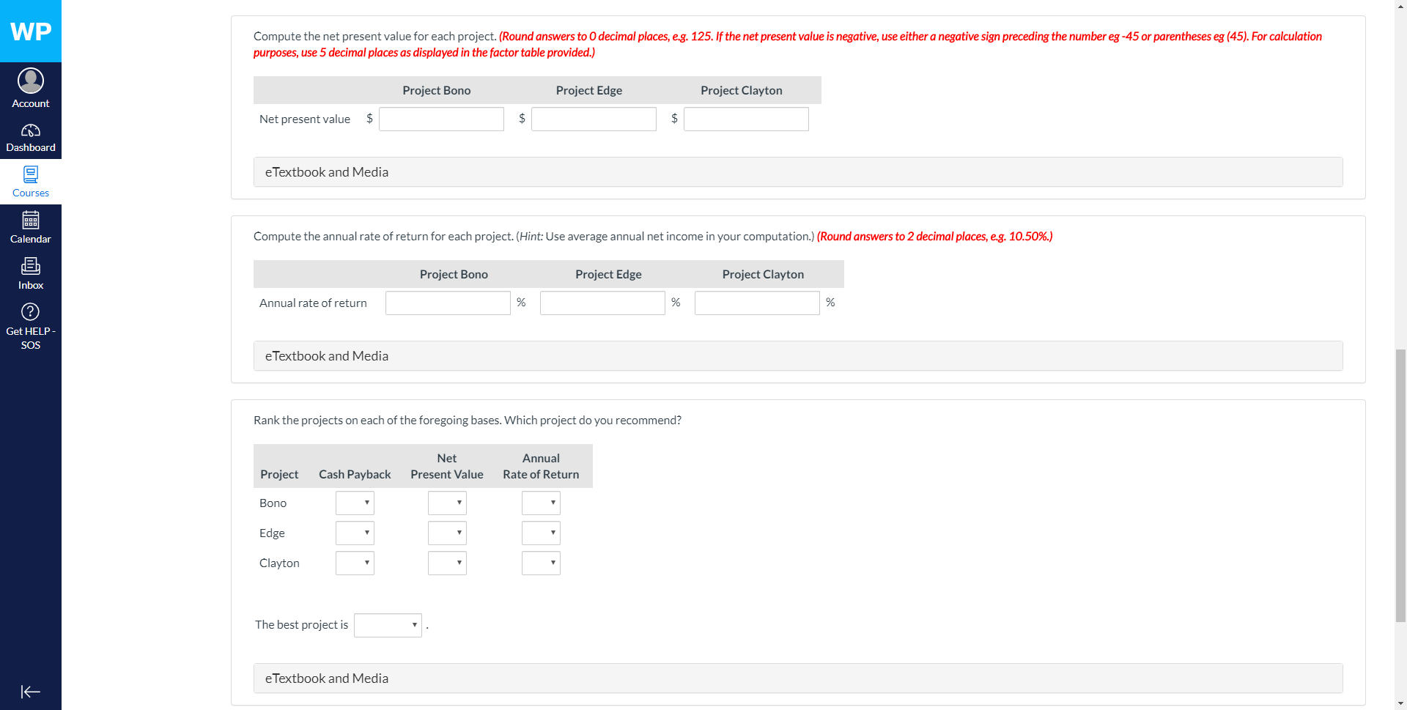Screen dimensions: 1407x710
Task: Click the WP logo at the top
Action: [31, 31]
